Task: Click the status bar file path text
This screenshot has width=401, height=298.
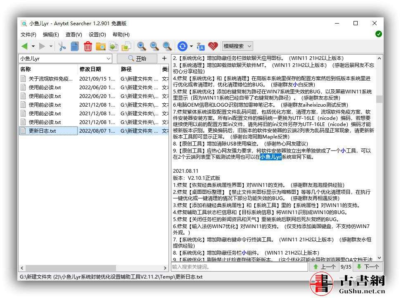Action: tap(111, 277)
